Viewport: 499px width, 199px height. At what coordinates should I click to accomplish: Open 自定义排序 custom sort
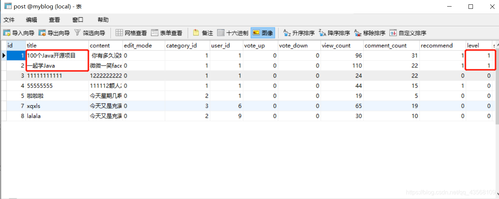tap(408, 33)
